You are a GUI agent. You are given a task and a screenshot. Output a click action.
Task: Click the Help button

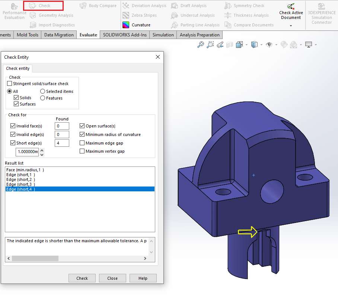click(x=143, y=278)
